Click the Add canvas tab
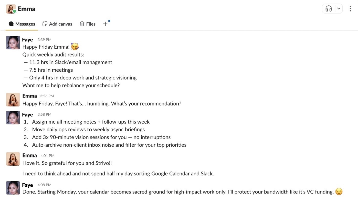The width and height of the screenshot is (358, 213). pyautogui.click(x=57, y=24)
